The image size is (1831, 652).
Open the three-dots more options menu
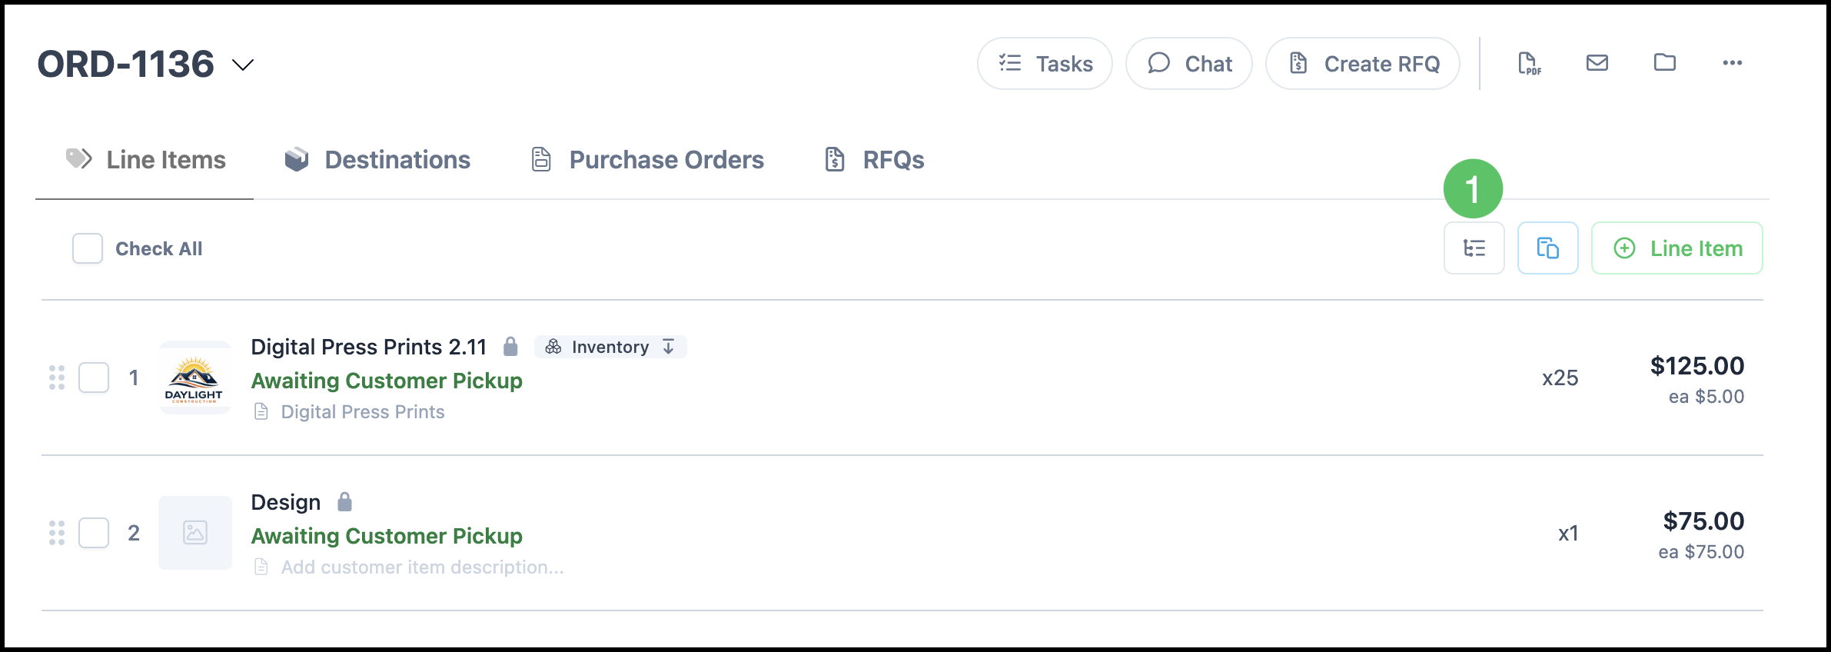pos(1732,63)
